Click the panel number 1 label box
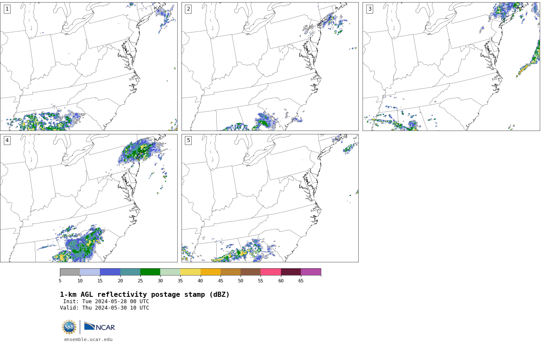544x344 pixels. point(7,9)
